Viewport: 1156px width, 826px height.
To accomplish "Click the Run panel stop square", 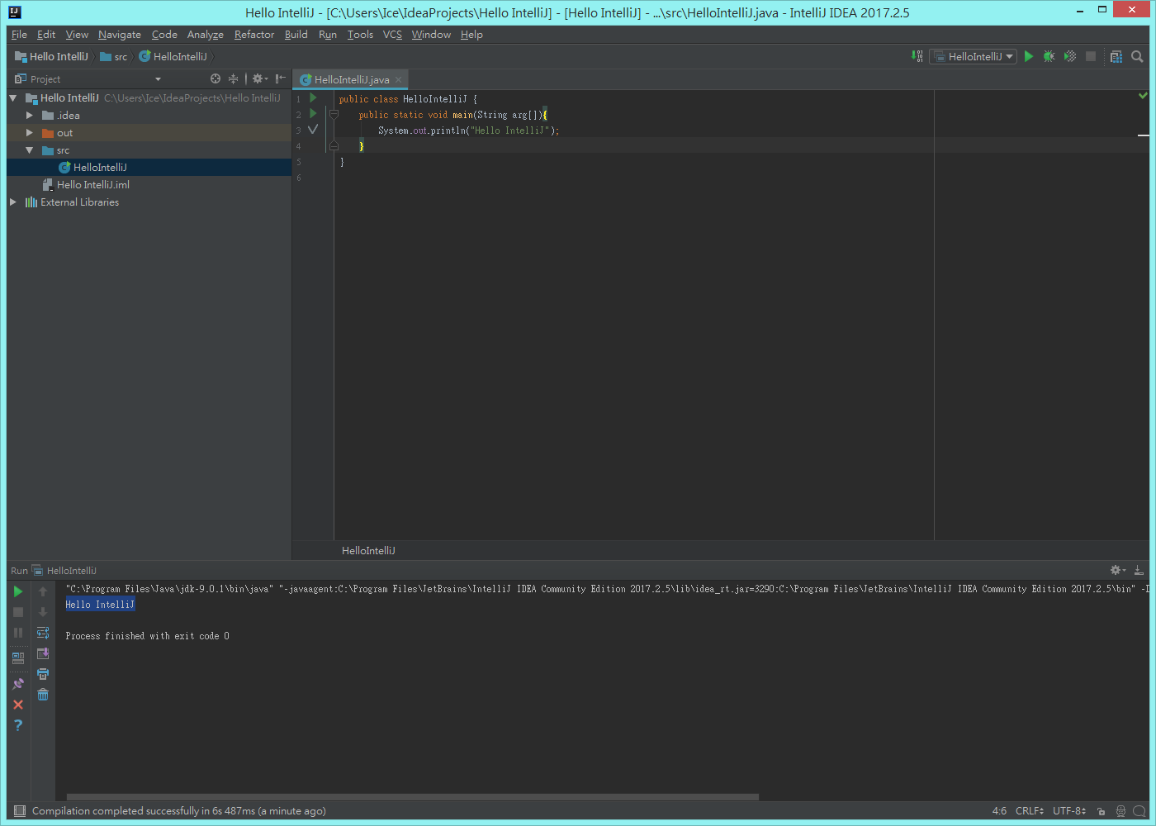I will click(x=18, y=612).
